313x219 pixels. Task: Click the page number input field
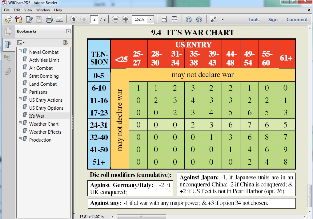(x=94, y=19)
